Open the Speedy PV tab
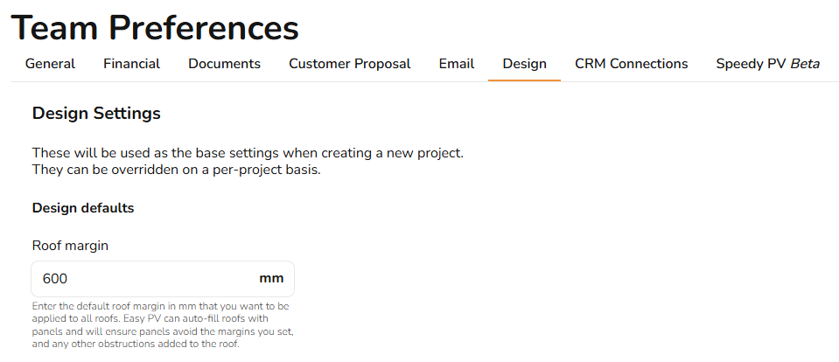Screen dimensions: 839x362 (767, 64)
